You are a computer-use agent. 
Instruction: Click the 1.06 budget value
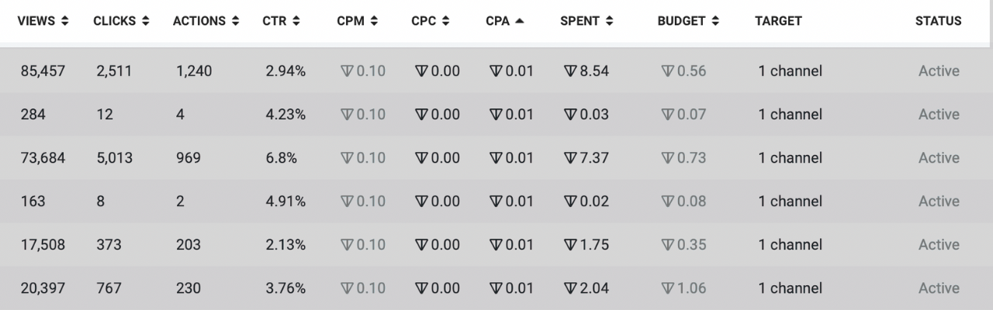[x=683, y=288]
